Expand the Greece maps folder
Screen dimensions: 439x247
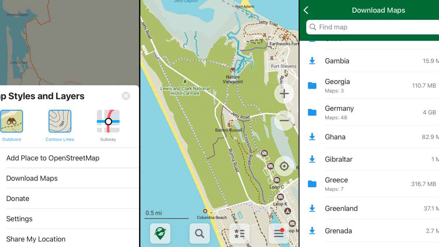[312, 184]
